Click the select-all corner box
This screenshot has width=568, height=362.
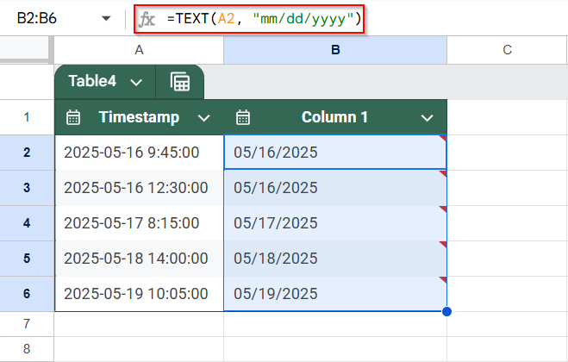coord(25,50)
